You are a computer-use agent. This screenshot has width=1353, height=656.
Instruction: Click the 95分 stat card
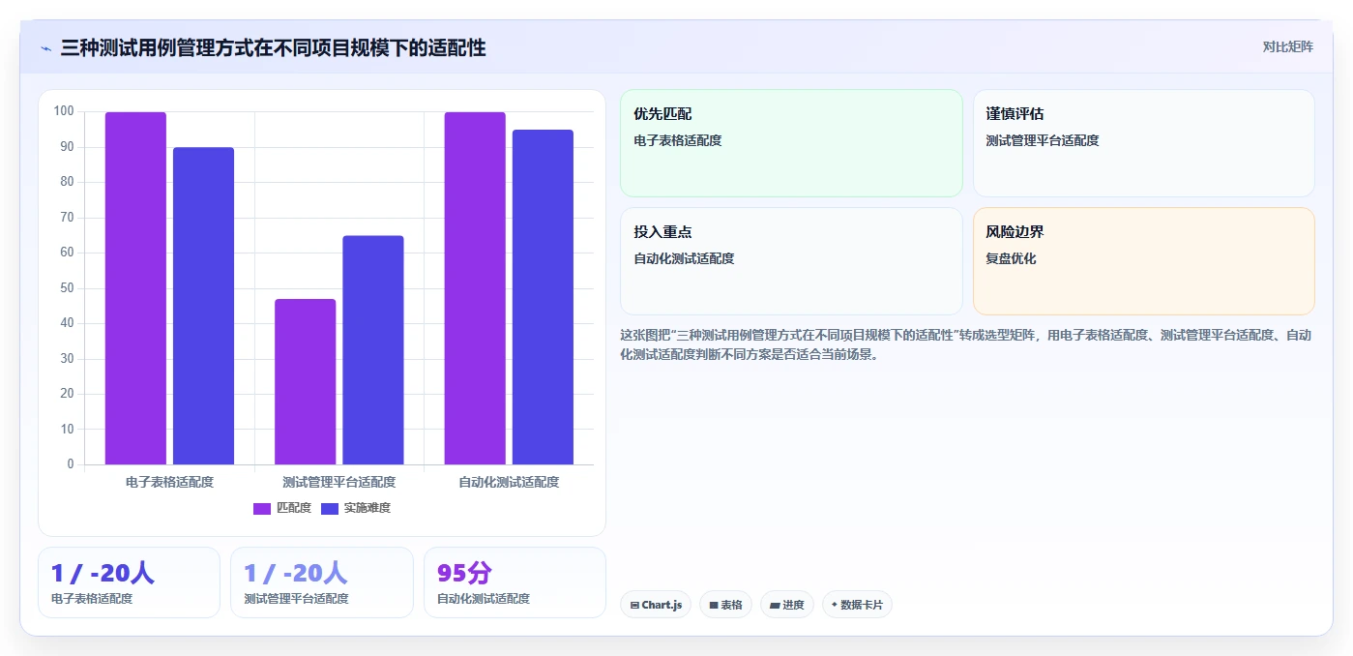click(515, 582)
